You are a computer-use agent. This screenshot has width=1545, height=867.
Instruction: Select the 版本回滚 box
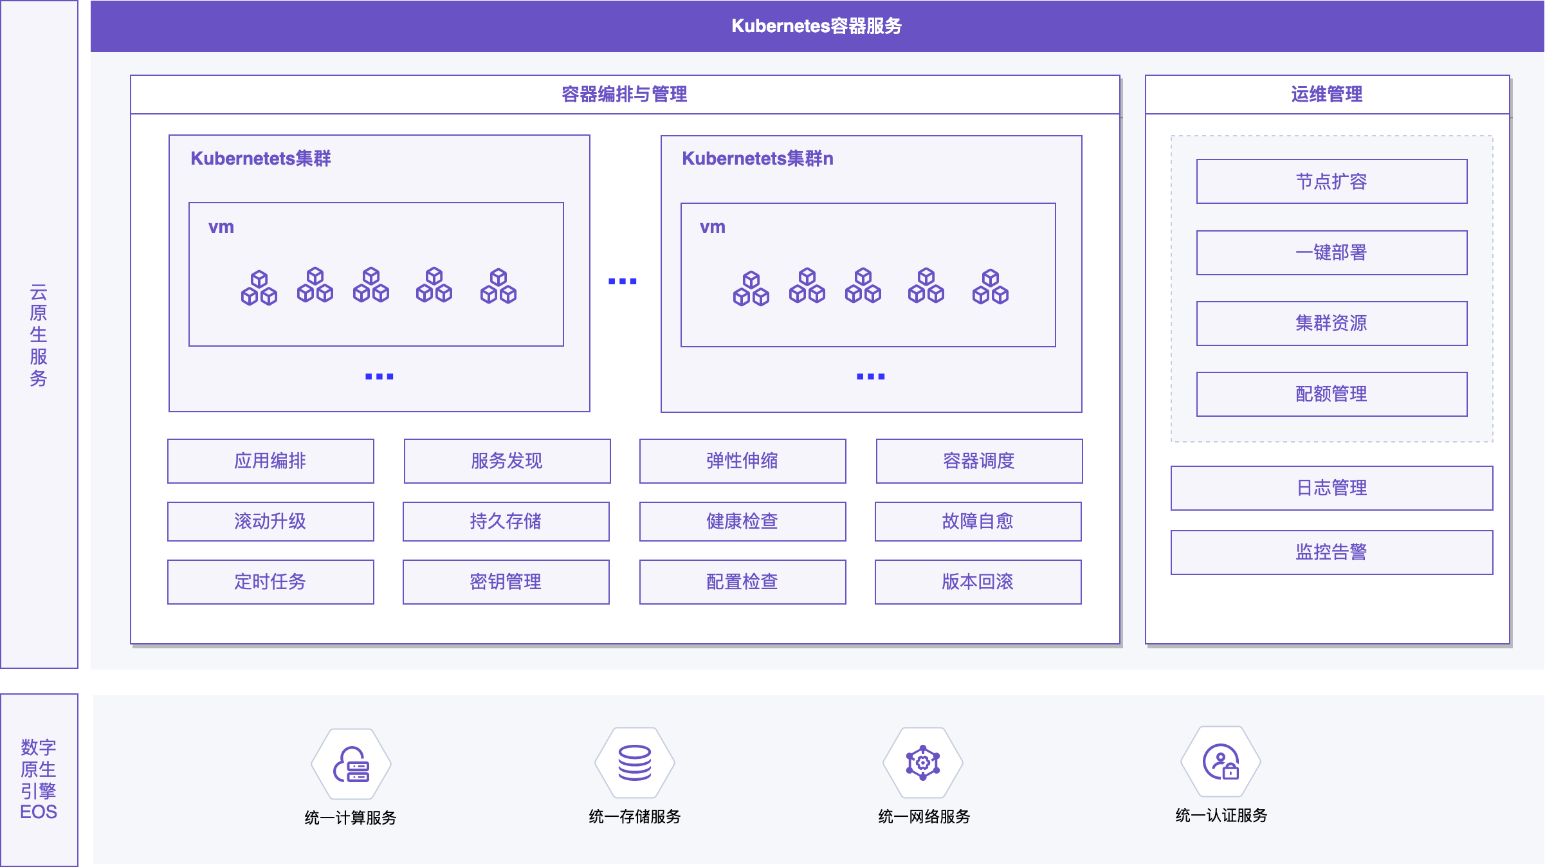click(x=978, y=582)
